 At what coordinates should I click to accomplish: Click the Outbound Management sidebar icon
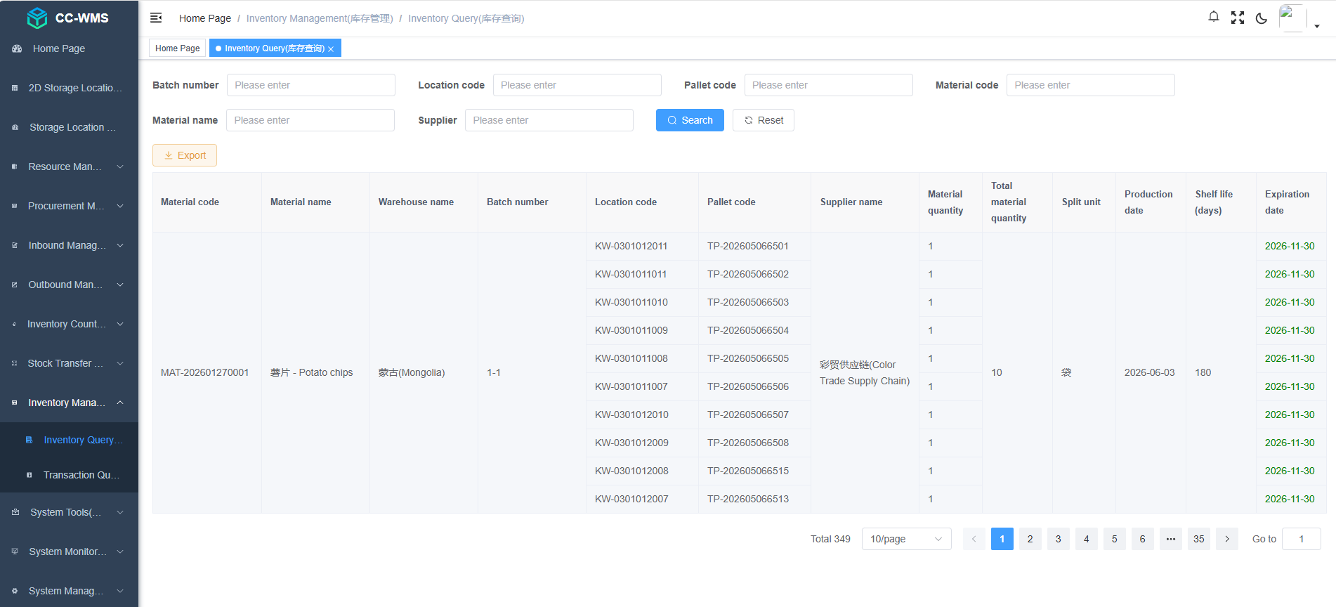tap(15, 285)
